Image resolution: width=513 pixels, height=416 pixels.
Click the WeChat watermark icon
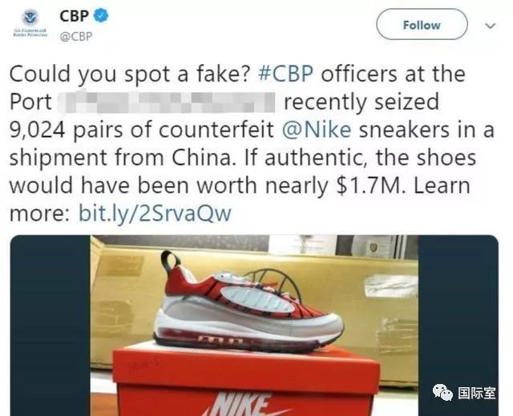(442, 392)
